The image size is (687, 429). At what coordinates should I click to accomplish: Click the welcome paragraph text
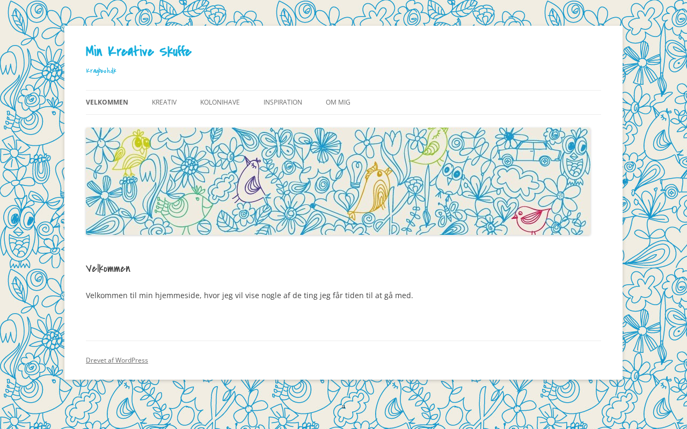click(x=250, y=295)
